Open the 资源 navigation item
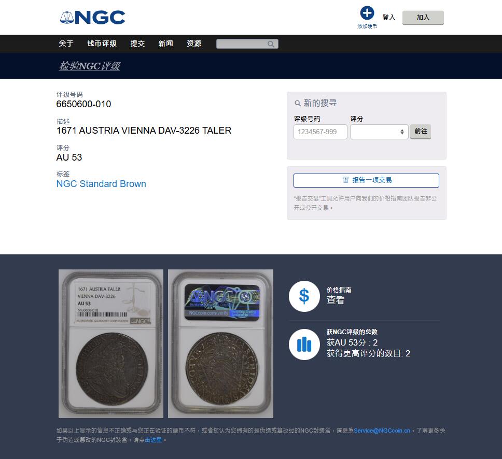The width and height of the screenshot is (502, 459). coord(193,44)
